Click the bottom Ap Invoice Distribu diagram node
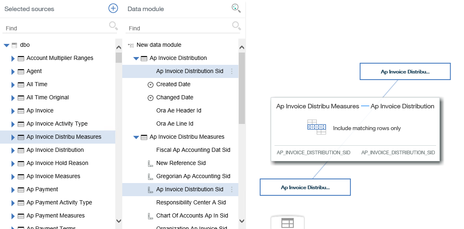Image resolution: width=464 pixels, height=229 pixels. 305,187
